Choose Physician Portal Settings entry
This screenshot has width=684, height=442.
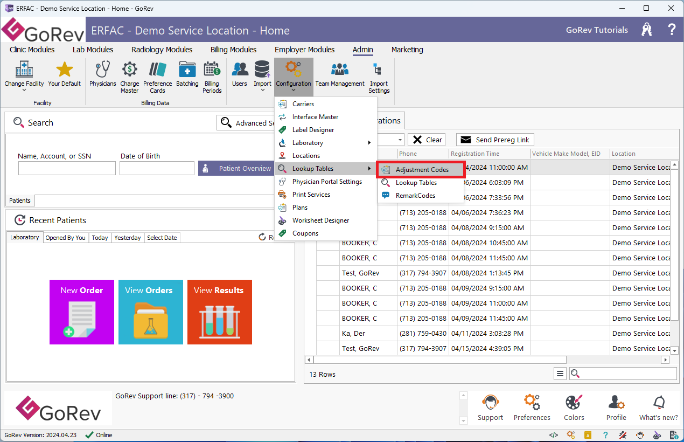click(x=325, y=182)
